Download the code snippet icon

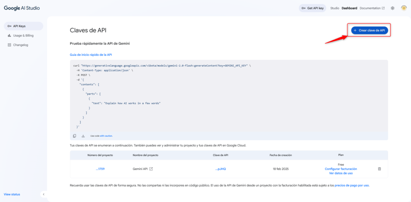click(x=83, y=136)
